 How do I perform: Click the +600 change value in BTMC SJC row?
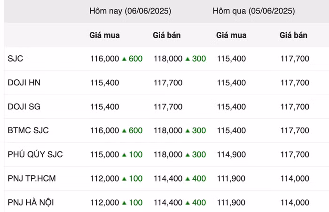point(135,131)
